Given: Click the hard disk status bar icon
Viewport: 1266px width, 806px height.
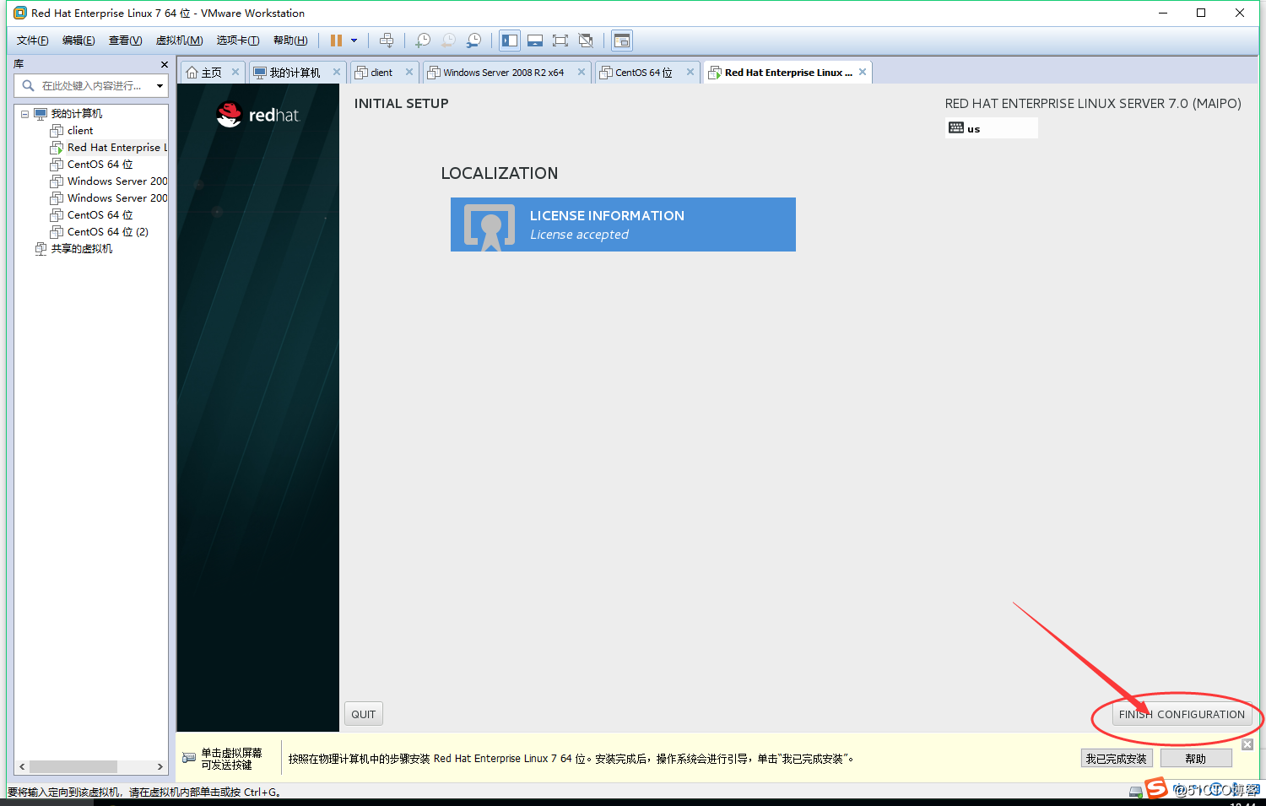Looking at the screenshot, I should coord(1136,792).
